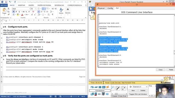Open the ARCHIVO menu
Image resolution: width=175 pixels, height=98 pixels.
[x=4, y=5]
